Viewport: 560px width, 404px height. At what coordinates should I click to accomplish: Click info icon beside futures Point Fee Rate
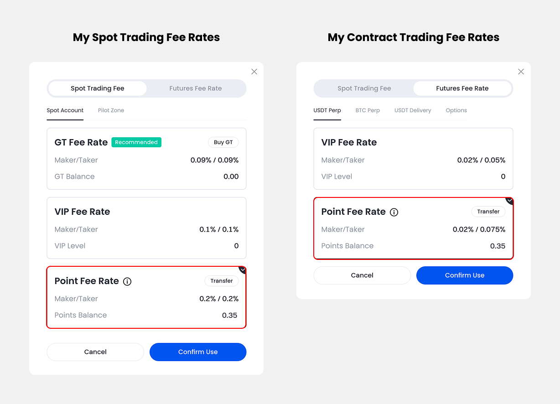click(394, 212)
